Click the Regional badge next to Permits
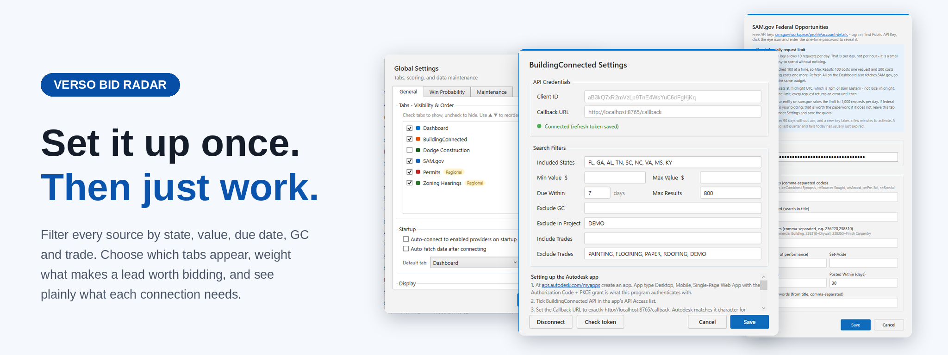Image resolution: width=948 pixels, height=355 pixels. click(454, 172)
